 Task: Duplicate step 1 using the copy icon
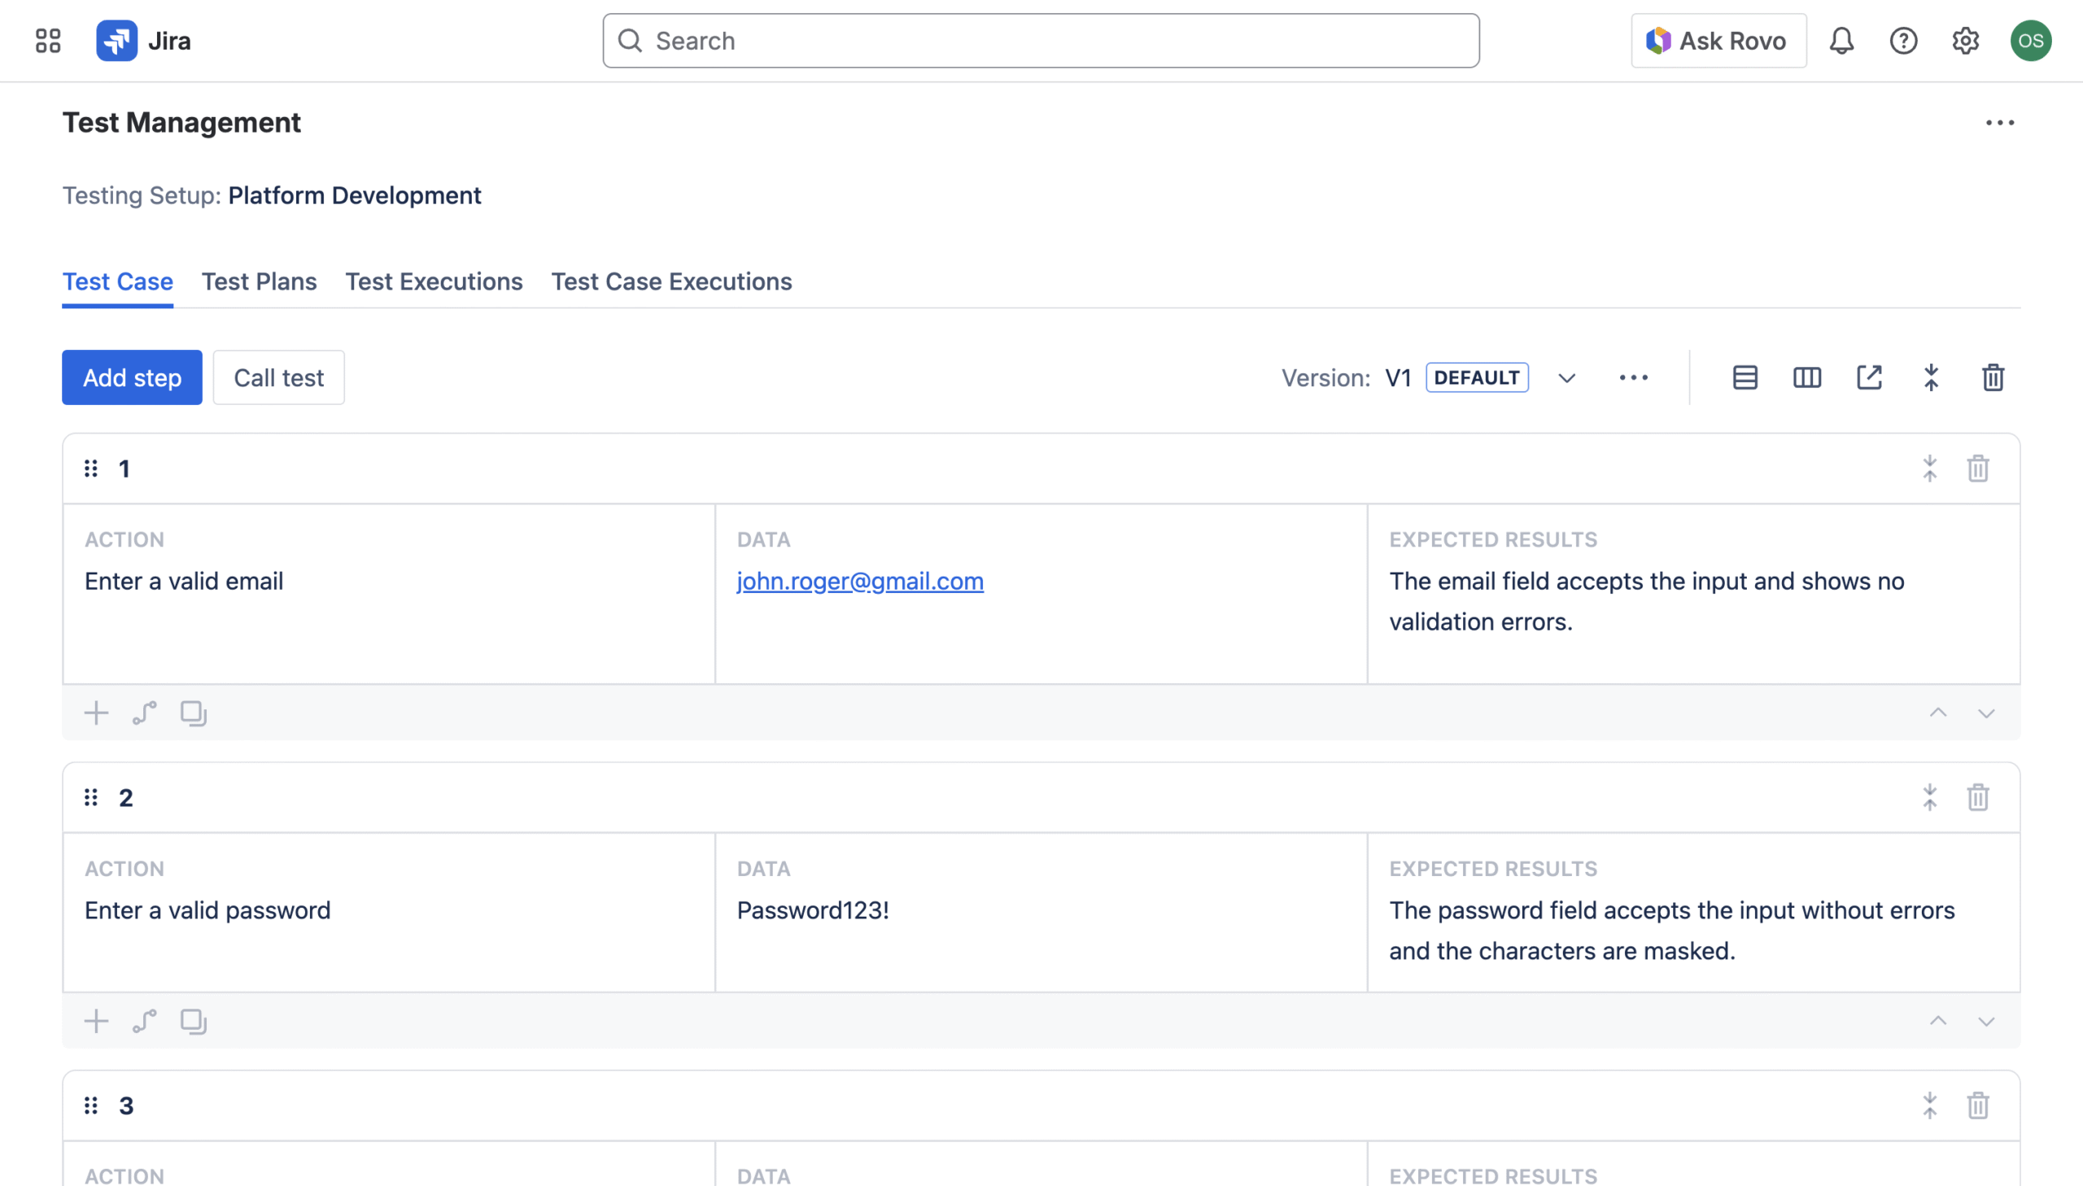193,713
